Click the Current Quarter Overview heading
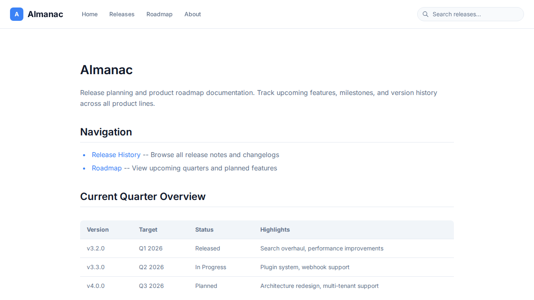534x300 pixels. pyautogui.click(x=143, y=196)
